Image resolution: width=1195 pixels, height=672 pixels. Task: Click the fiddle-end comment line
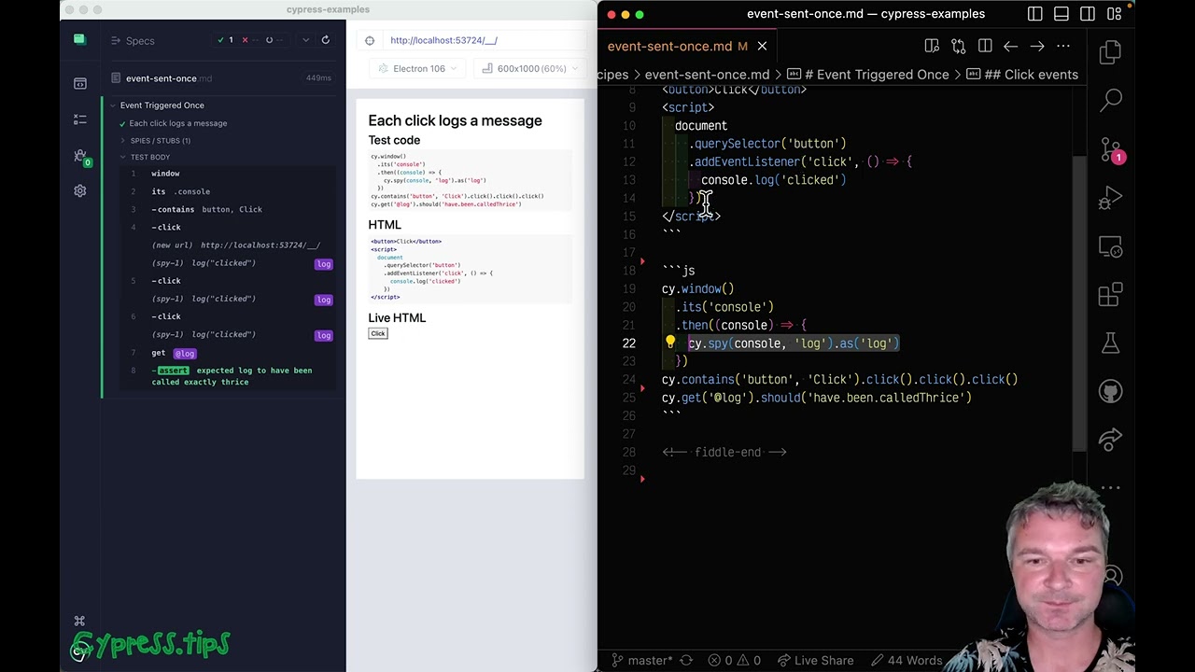coord(724,453)
